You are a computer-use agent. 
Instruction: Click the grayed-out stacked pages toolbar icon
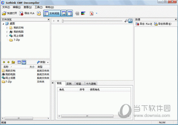point(77,13)
